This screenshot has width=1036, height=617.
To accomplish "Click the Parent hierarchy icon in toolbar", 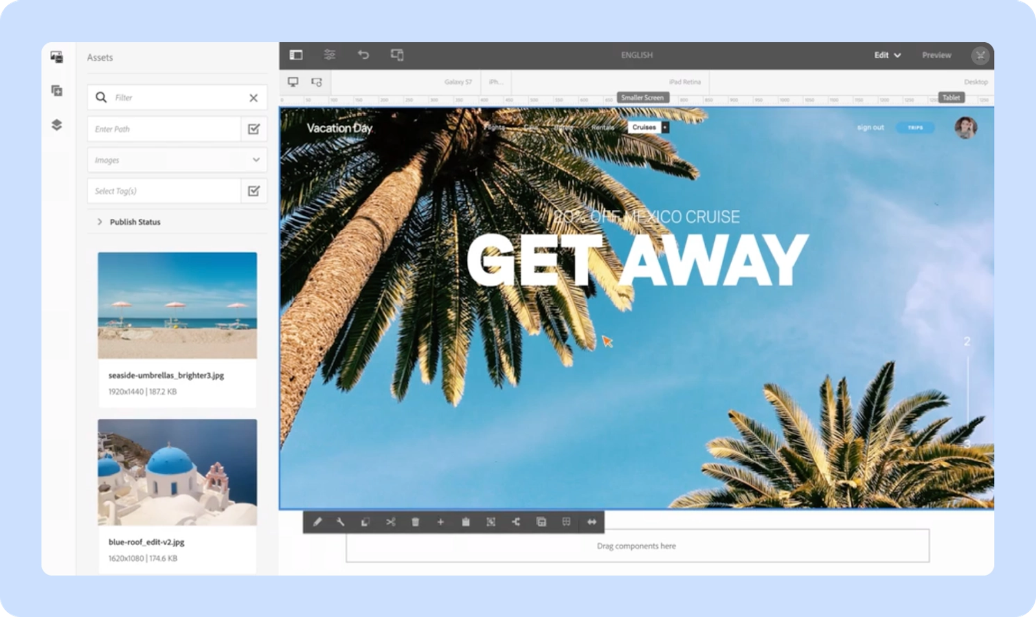I will (516, 522).
